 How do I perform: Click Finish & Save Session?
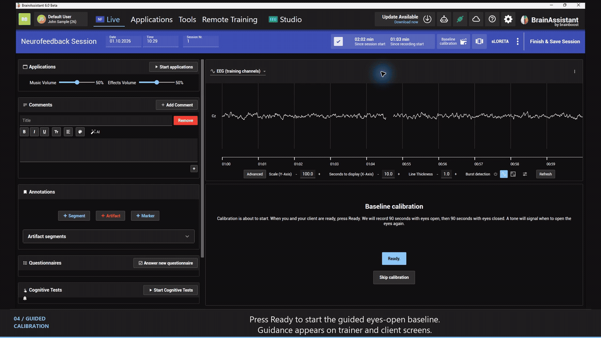pyautogui.click(x=555, y=41)
